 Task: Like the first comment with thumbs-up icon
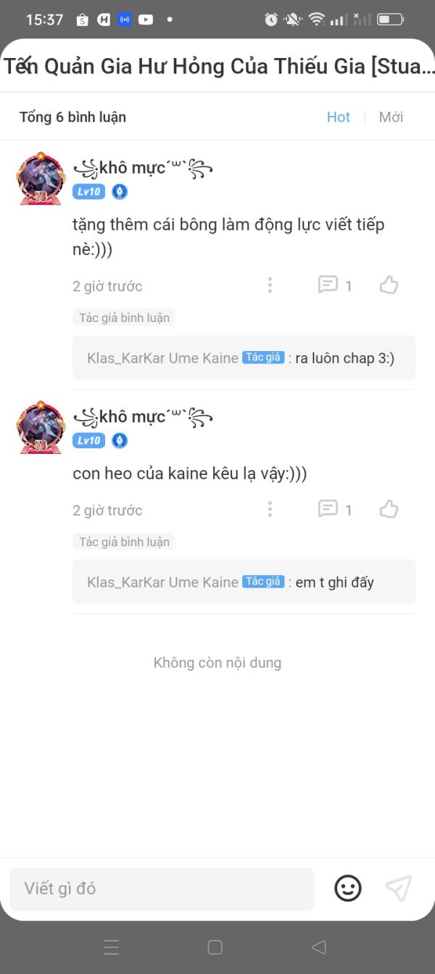(389, 285)
